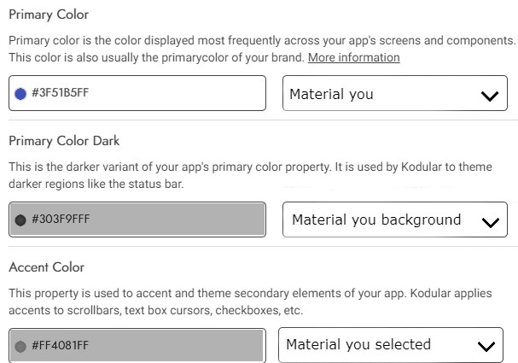Click the chevron arrow on Material you dropdown
Screen dimensions: 518x363
pyautogui.click(x=490, y=96)
